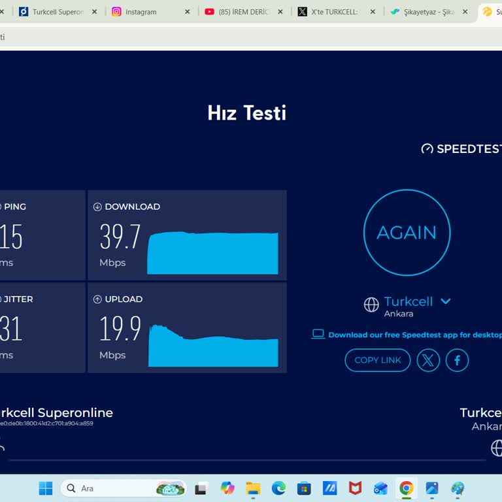This screenshot has width=502, height=502.
Task: Open Task View on the taskbar
Action: coord(201,488)
